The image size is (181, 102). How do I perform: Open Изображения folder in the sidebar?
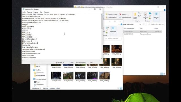[x=40, y=75]
